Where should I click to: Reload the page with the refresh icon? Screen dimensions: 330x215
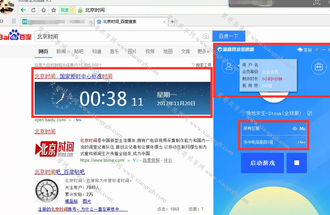(x=33, y=10)
